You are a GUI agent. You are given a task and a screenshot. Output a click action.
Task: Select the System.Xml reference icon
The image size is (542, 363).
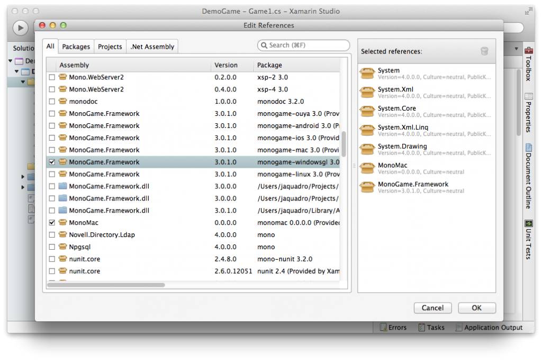coord(367,92)
